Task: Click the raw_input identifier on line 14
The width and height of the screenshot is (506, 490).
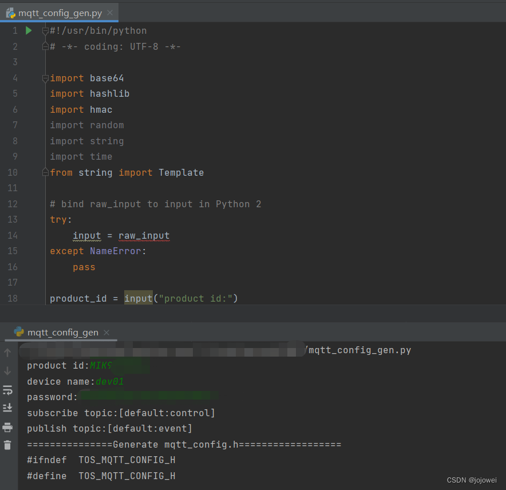Action: coord(144,236)
